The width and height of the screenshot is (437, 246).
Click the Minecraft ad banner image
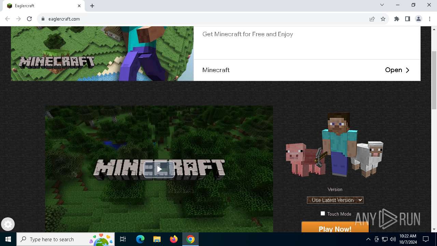pyautogui.click(x=102, y=53)
